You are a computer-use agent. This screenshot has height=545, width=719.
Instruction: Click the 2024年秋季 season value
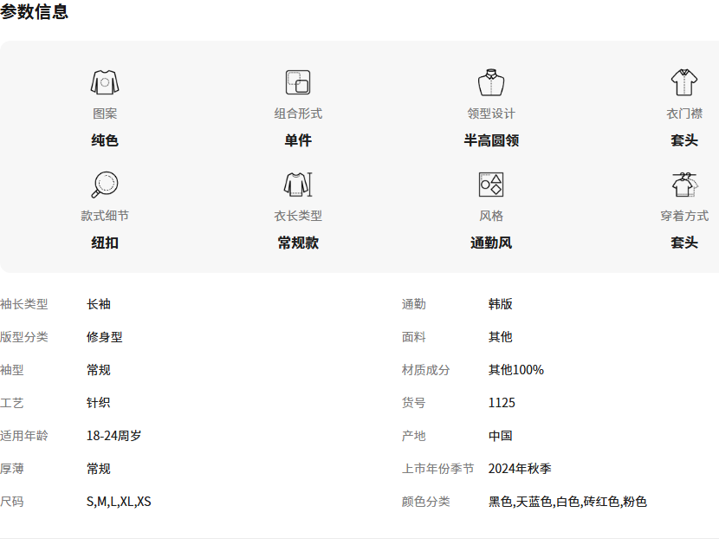click(520, 469)
